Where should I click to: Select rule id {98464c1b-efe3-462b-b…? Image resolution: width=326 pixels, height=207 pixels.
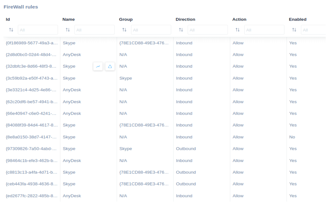[31, 161]
